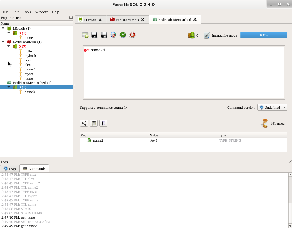Click the first floppy disk save icon
The width and height of the screenshot is (292, 228).
point(94,35)
